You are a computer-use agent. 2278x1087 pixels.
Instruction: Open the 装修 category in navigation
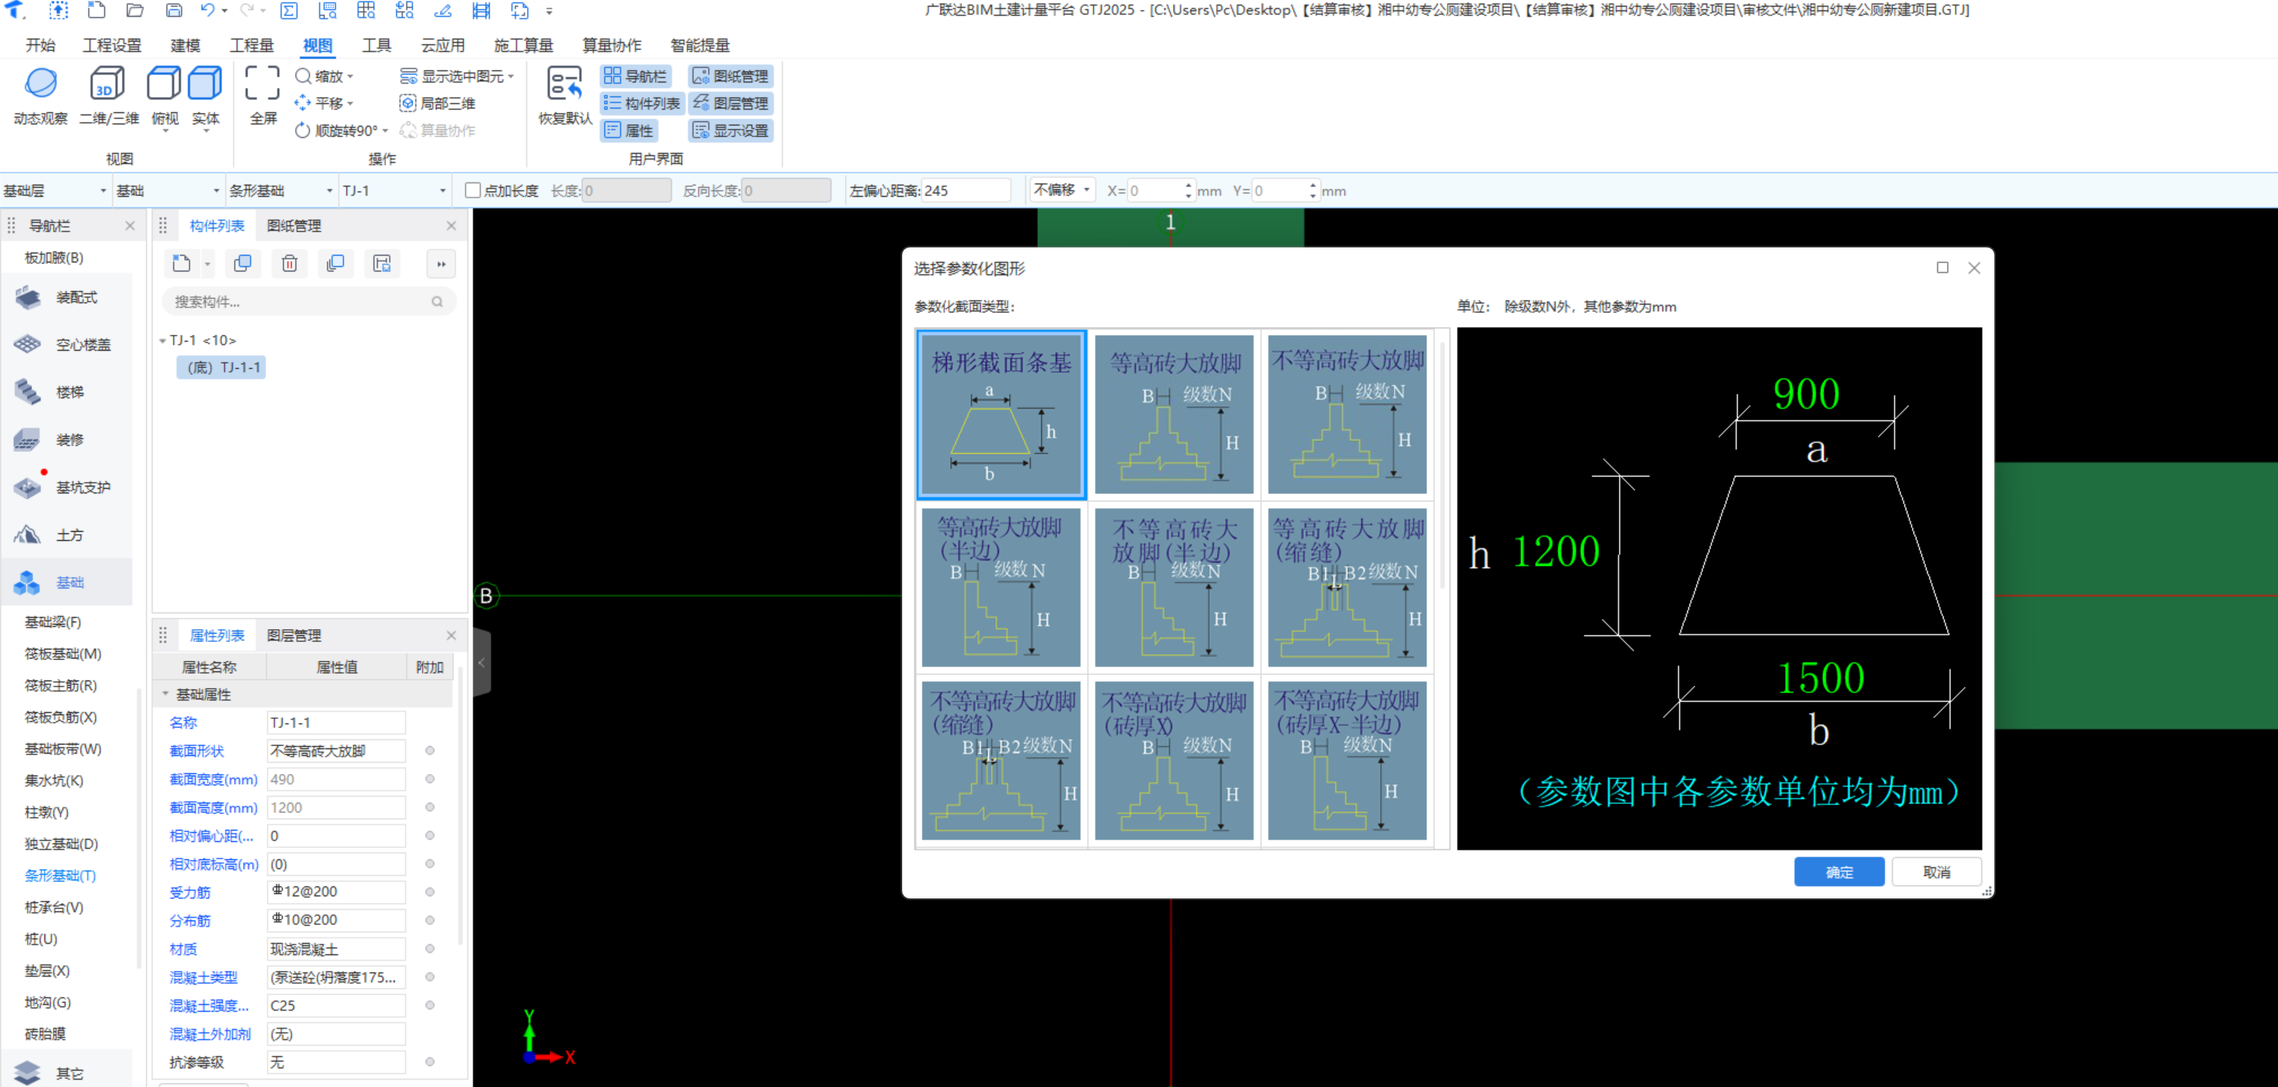point(67,440)
